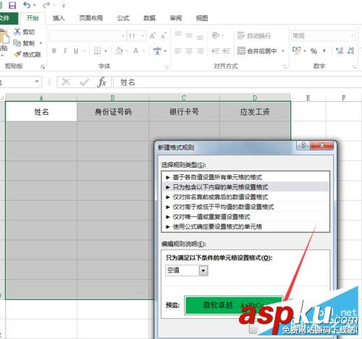Screen dimensions: 362x339
Task: Apply the fill color bucket
Action: [119, 51]
